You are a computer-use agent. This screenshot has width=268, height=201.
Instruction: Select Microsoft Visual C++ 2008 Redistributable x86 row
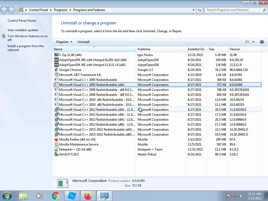click(x=157, y=94)
